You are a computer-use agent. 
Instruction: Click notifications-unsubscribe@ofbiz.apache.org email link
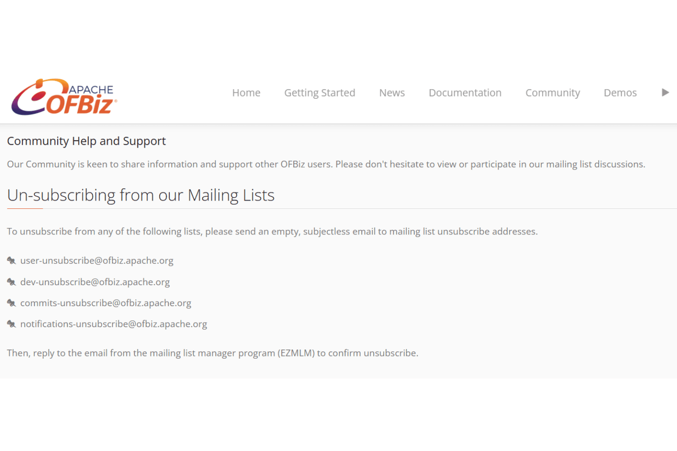point(113,324)
